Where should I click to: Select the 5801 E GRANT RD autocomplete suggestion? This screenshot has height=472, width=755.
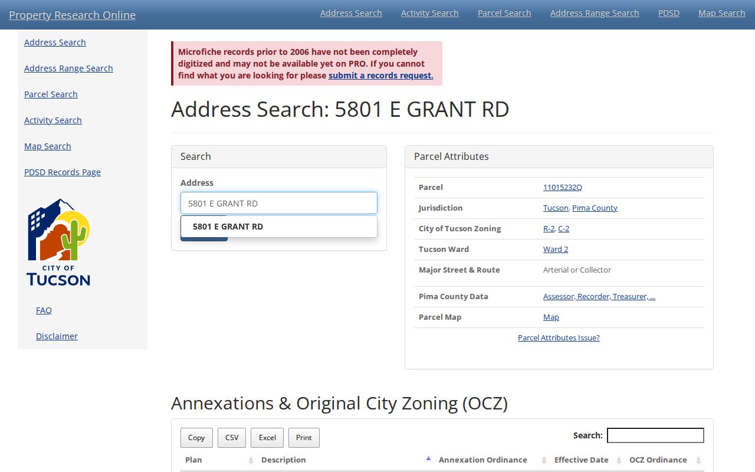click(279, 227)
